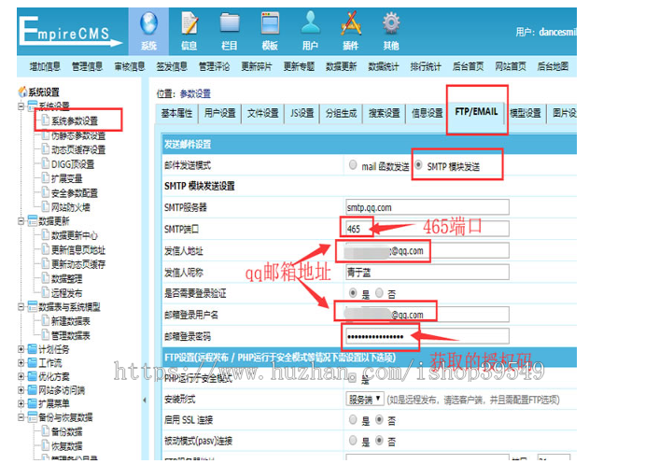Click page icon beside 网站防火墙

tap(46, 206)
